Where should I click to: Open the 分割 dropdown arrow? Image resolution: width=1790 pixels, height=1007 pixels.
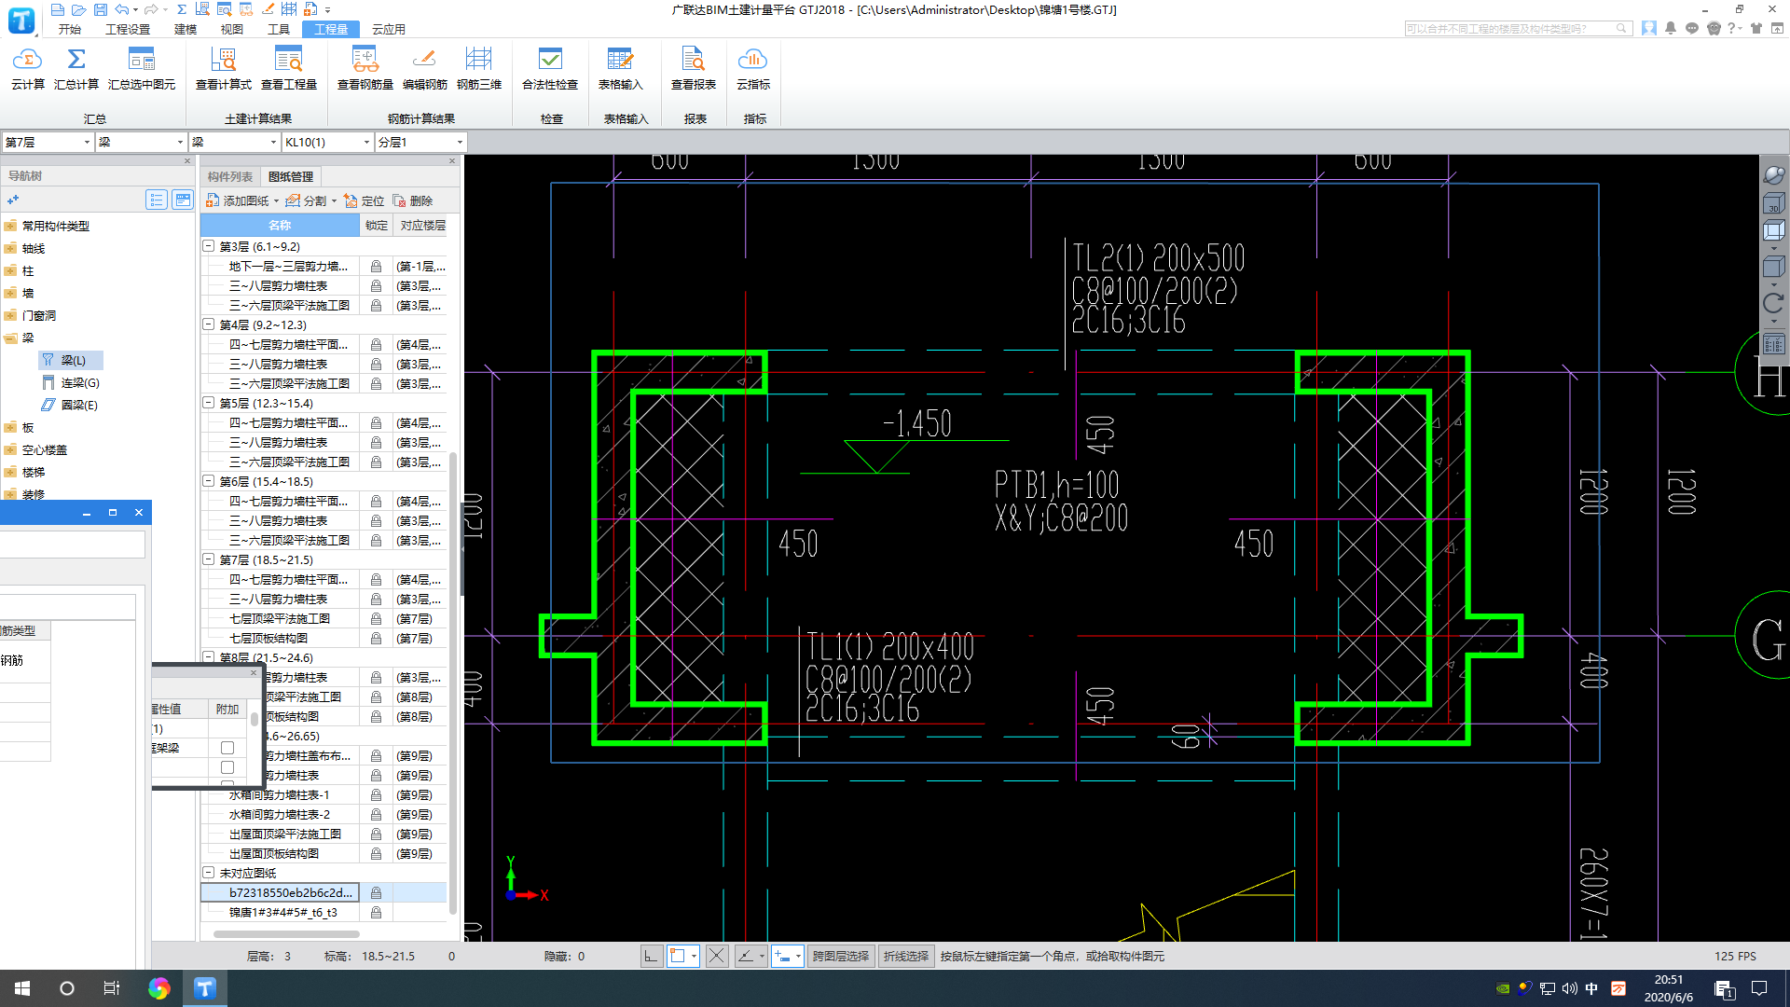tap(334, 200)
